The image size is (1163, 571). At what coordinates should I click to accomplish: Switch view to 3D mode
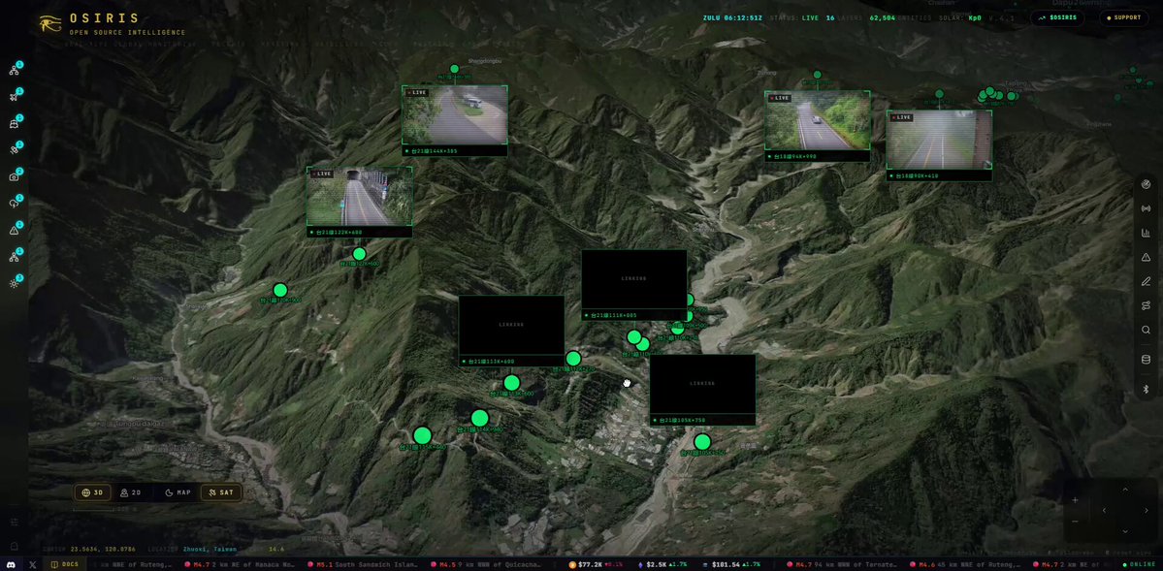tap(93, 492)
